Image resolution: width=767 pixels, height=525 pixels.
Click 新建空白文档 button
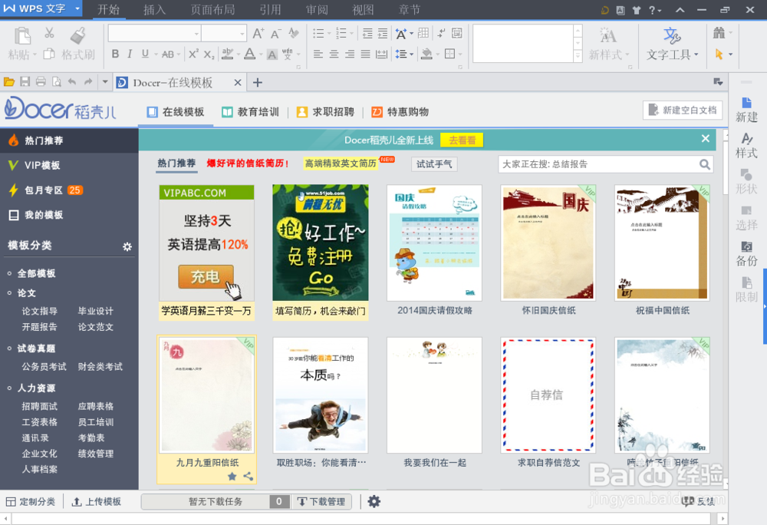683,110
